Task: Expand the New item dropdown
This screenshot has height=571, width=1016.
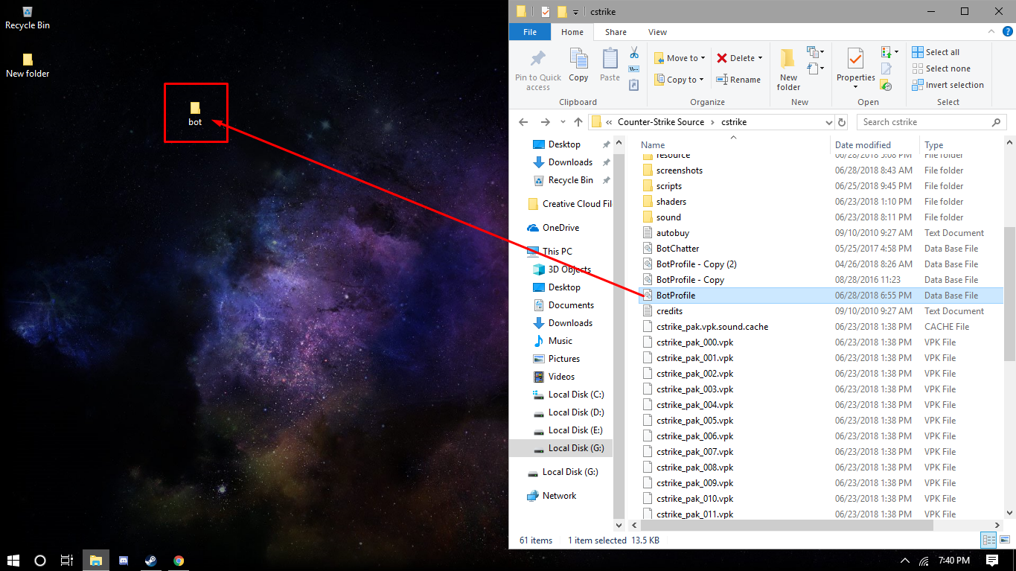Action: (817, 52)
